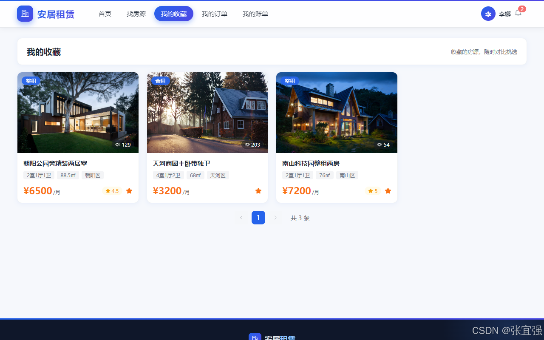Screen dimensions: 544x340
Task: Open the notification bell icon
Action: tap(518, 13)
